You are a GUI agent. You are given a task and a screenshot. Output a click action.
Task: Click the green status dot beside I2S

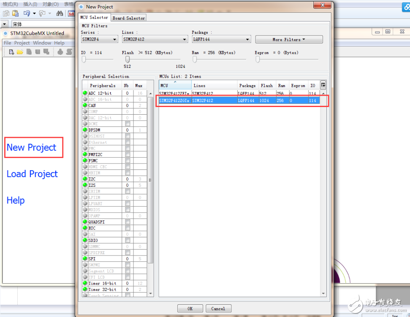tap(85, 185)
